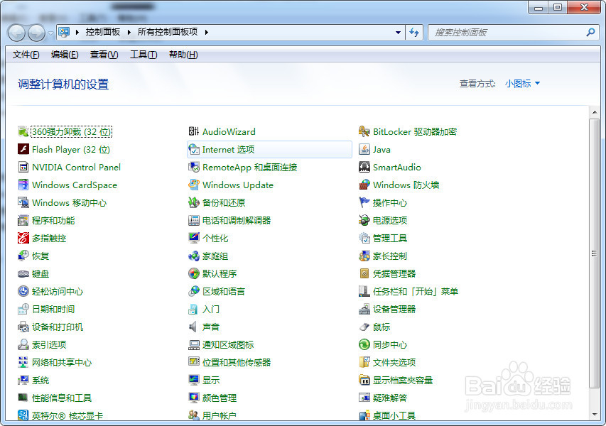Open 备份和还原 icon

pos(194,203)
